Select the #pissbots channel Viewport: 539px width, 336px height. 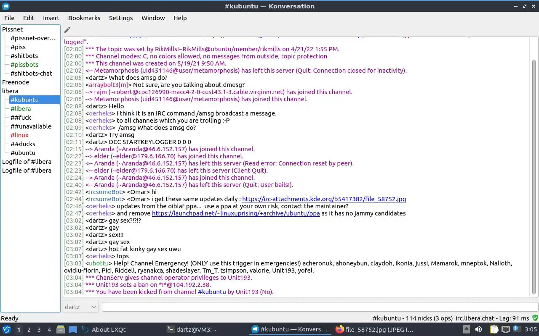pyautogui.click(x=24, y=65)
